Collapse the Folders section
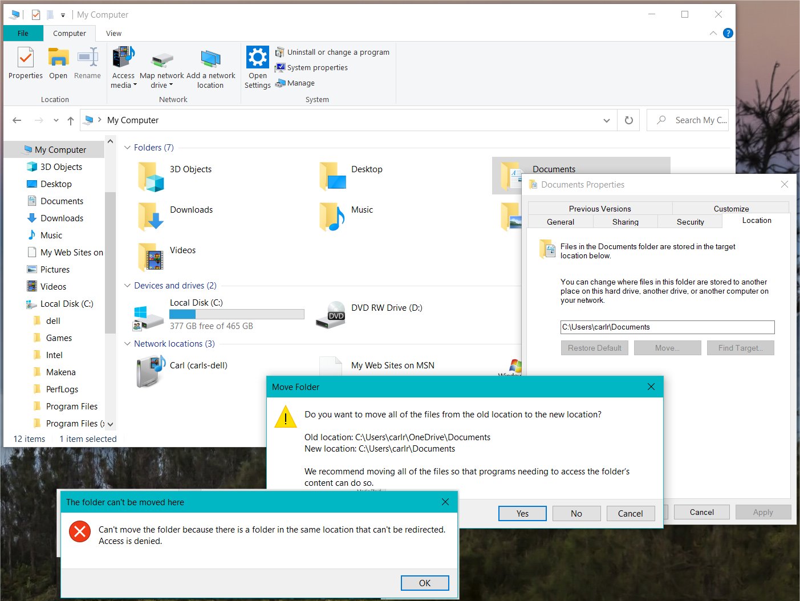Image resolution: width=800 pixels, height=601 pixels. click(127, 147)
